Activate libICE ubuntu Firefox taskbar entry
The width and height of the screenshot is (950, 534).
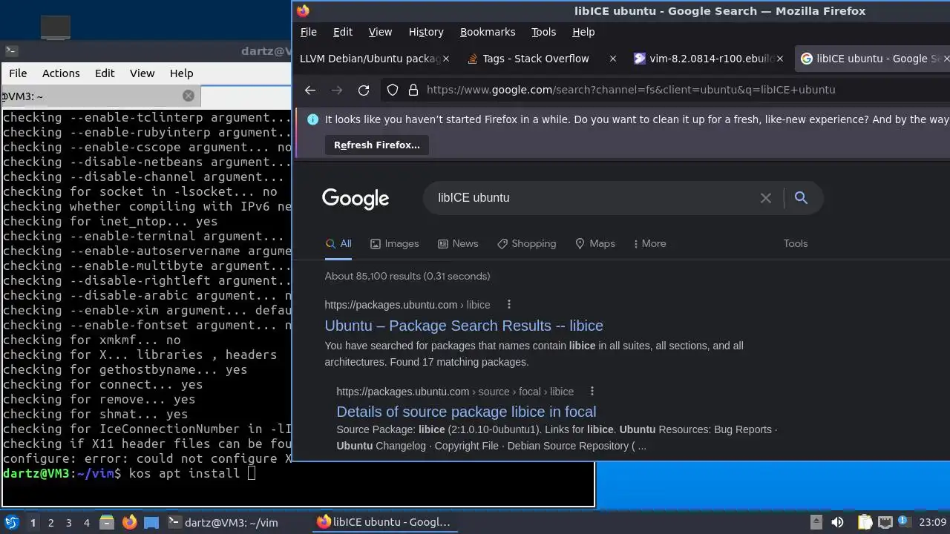tap(384, 522)
